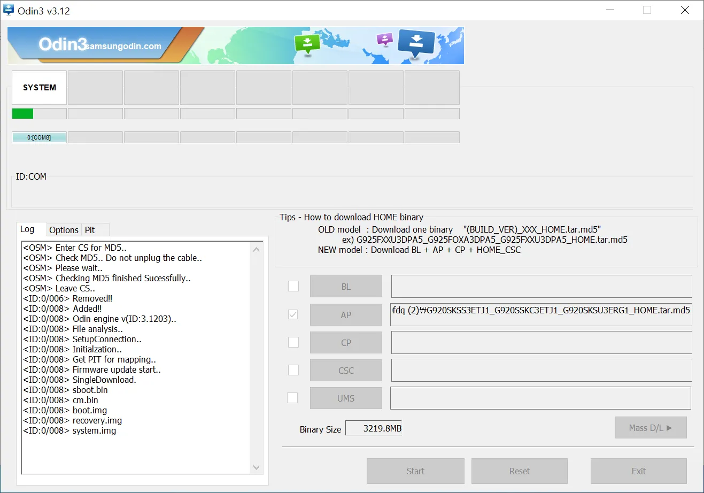Toggle the AP file checkbox
Image resolution: width=704 pixels, height=493 pixels.
click(293, 314)
